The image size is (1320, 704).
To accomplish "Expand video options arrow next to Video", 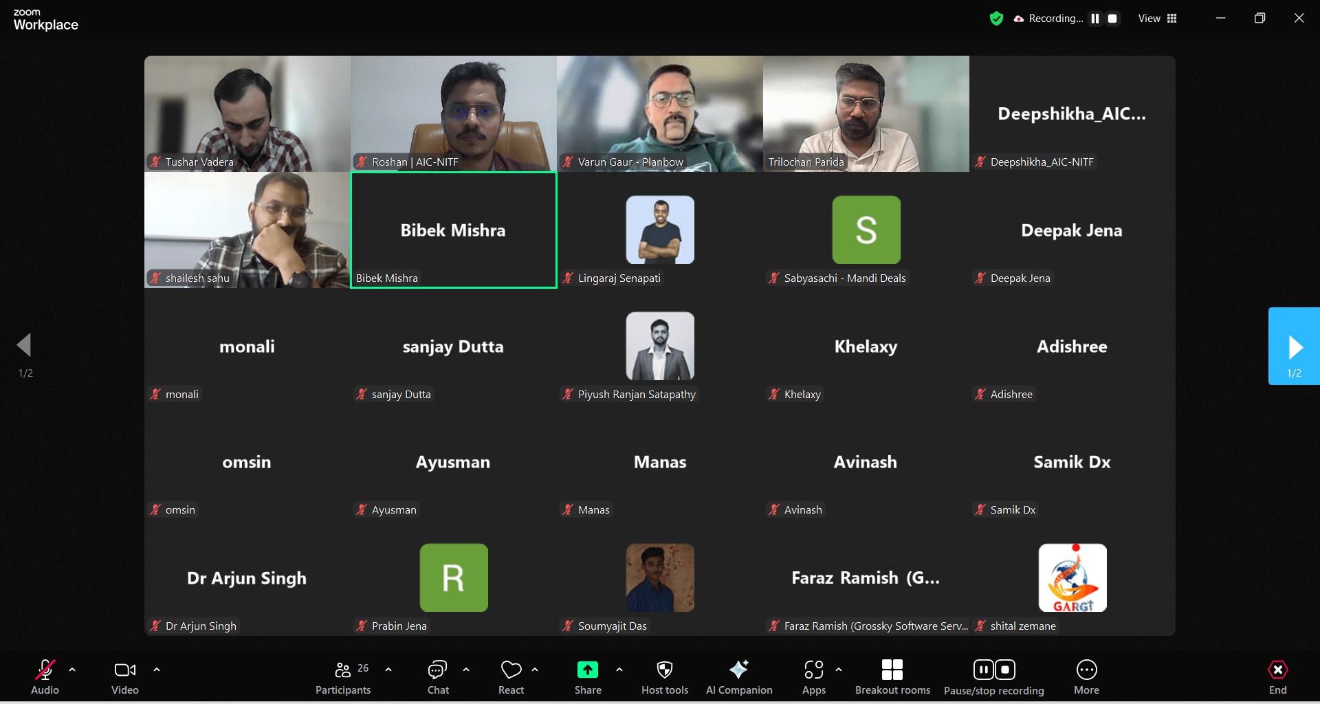I will pyautogui.click(x=157, y=669).
